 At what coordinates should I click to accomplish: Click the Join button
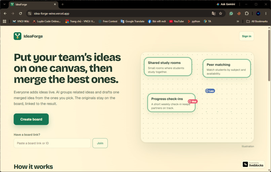(x=100, y=143)
